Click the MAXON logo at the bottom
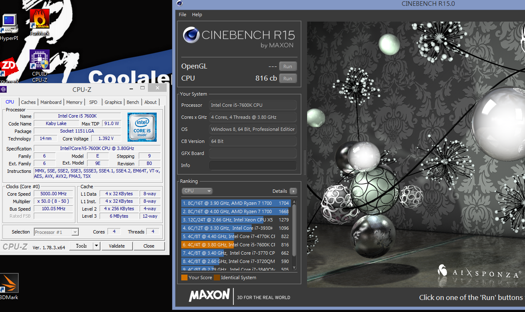The height and width of the screenshot is (312, 525). pyautogui.click(x=209, y=295)
